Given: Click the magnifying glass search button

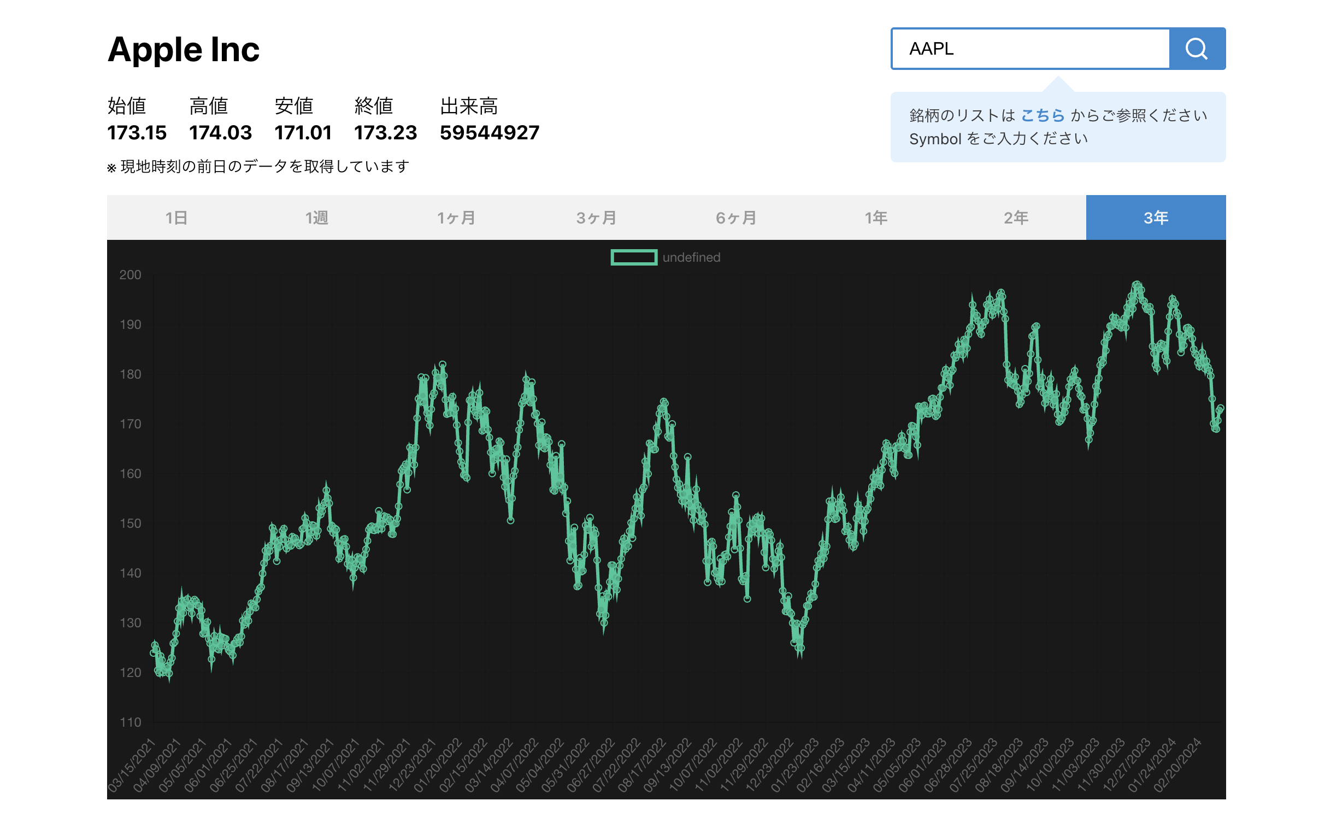Looking at the screenshot, I should (x=1197, y=49).
